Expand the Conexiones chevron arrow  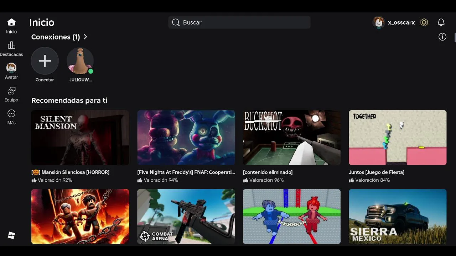point(85,37)
